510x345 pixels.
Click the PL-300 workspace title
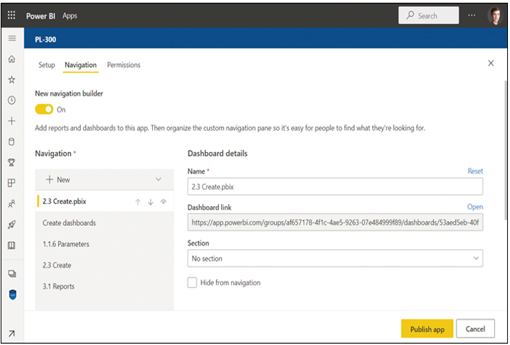45,39
